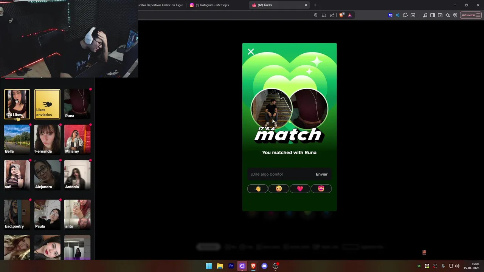Send the pink heart emoji reaction
484x272 pixels.
pyautogui.click(x=300, y=189)
